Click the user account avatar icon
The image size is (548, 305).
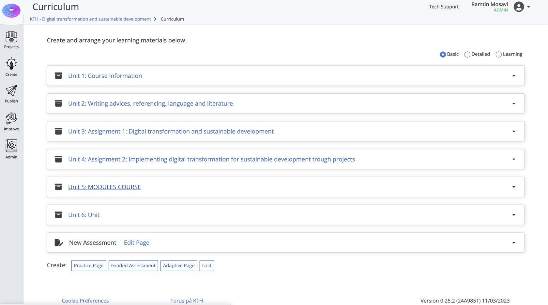click(519, 7)
